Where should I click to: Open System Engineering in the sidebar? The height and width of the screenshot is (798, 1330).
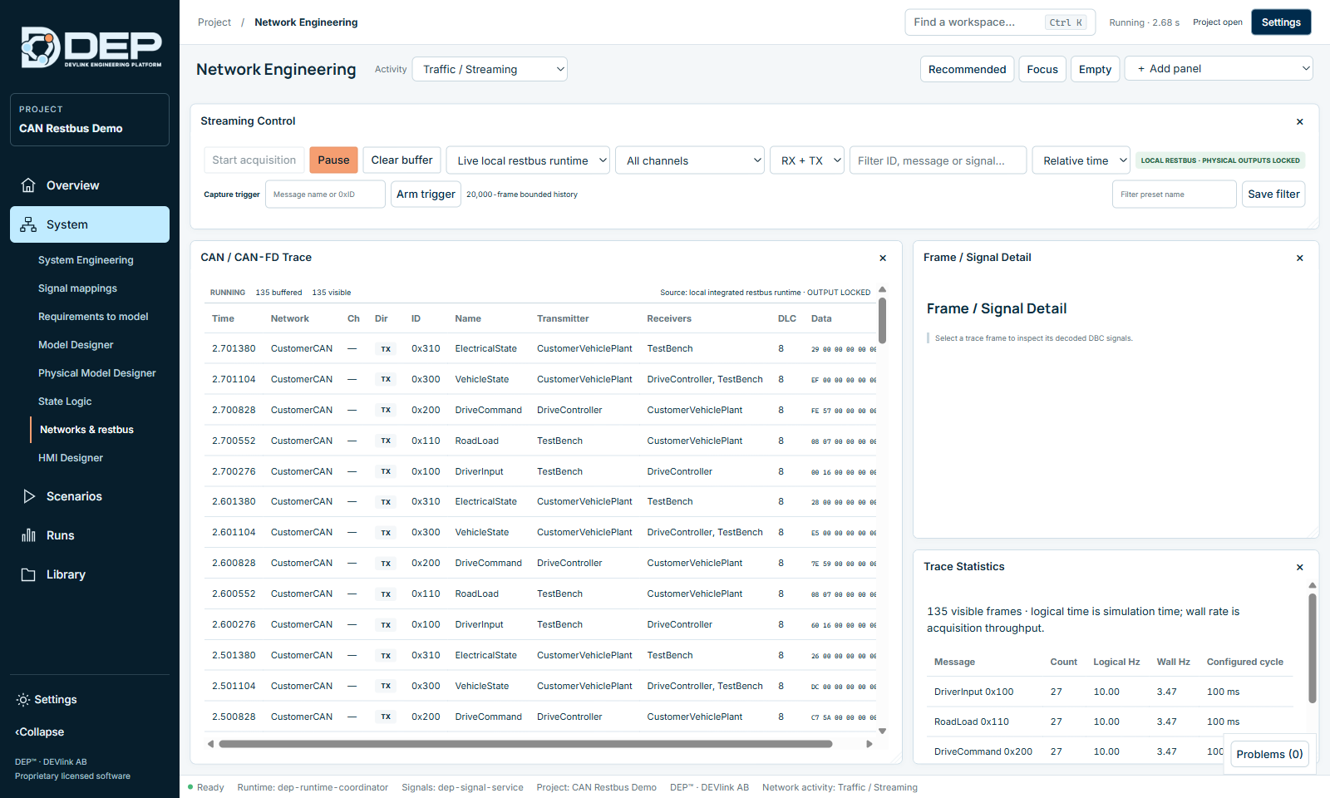click(86, 260)
